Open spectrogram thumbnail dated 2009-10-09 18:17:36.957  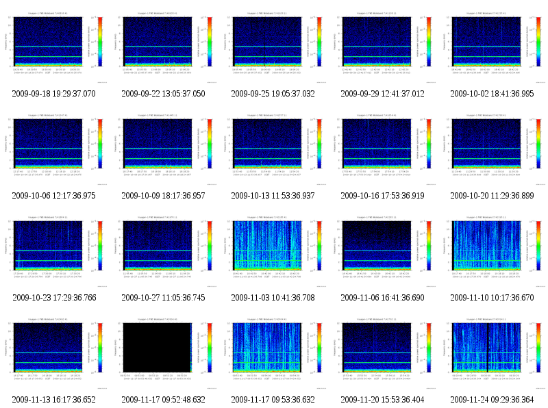164,149
